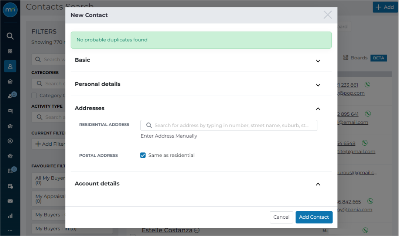The width and height of the screenshot is (399, 236).
Task: Click the residential address search field
Action: pos(229,125)
